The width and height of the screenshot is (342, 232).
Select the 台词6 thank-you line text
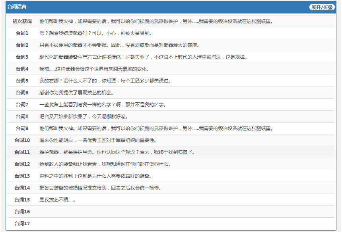pyautogui.click(x=76, y=93)
